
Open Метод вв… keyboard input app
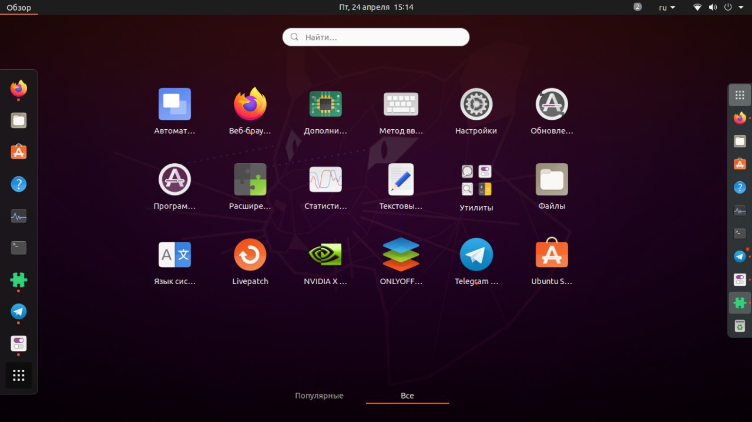pos(401,104)
